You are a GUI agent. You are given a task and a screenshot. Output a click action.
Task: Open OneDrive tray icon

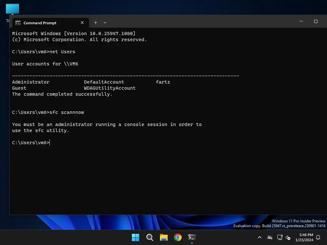(270, 237)
